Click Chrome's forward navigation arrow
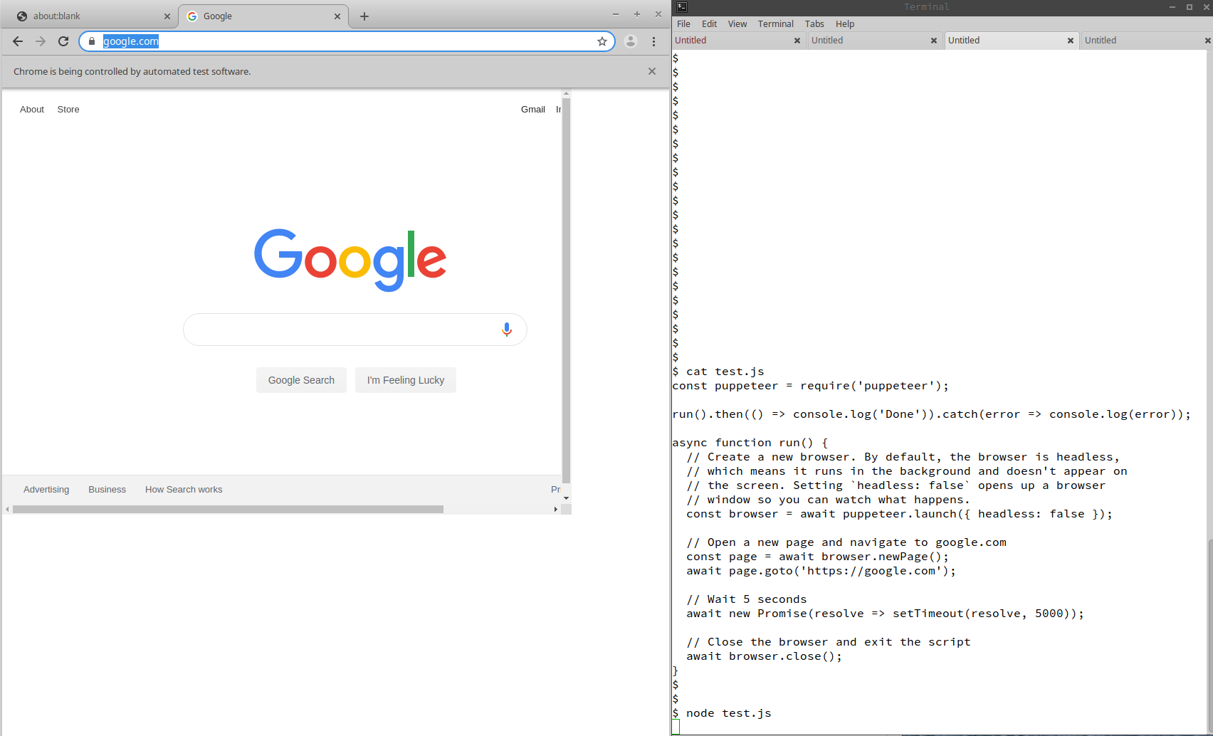This screenshot has height=736, width=1213. [41, 41]
